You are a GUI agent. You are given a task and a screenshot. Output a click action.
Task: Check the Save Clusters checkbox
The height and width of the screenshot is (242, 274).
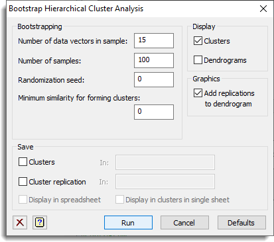[23, 162]
